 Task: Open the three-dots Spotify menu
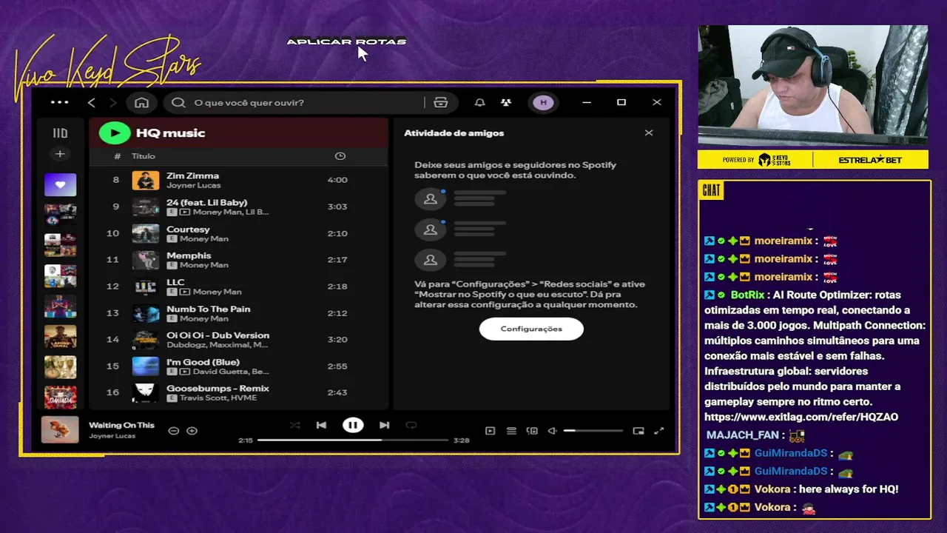tap(59, 102)
